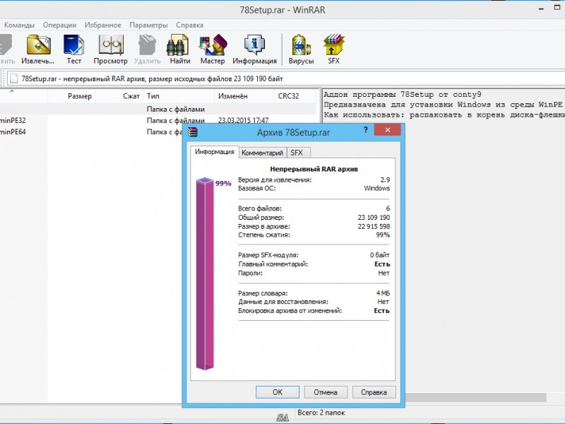Launch the Мастер (Wizard) tool
The height and width of the screenshot is (424, 565).
coord(213,49)
